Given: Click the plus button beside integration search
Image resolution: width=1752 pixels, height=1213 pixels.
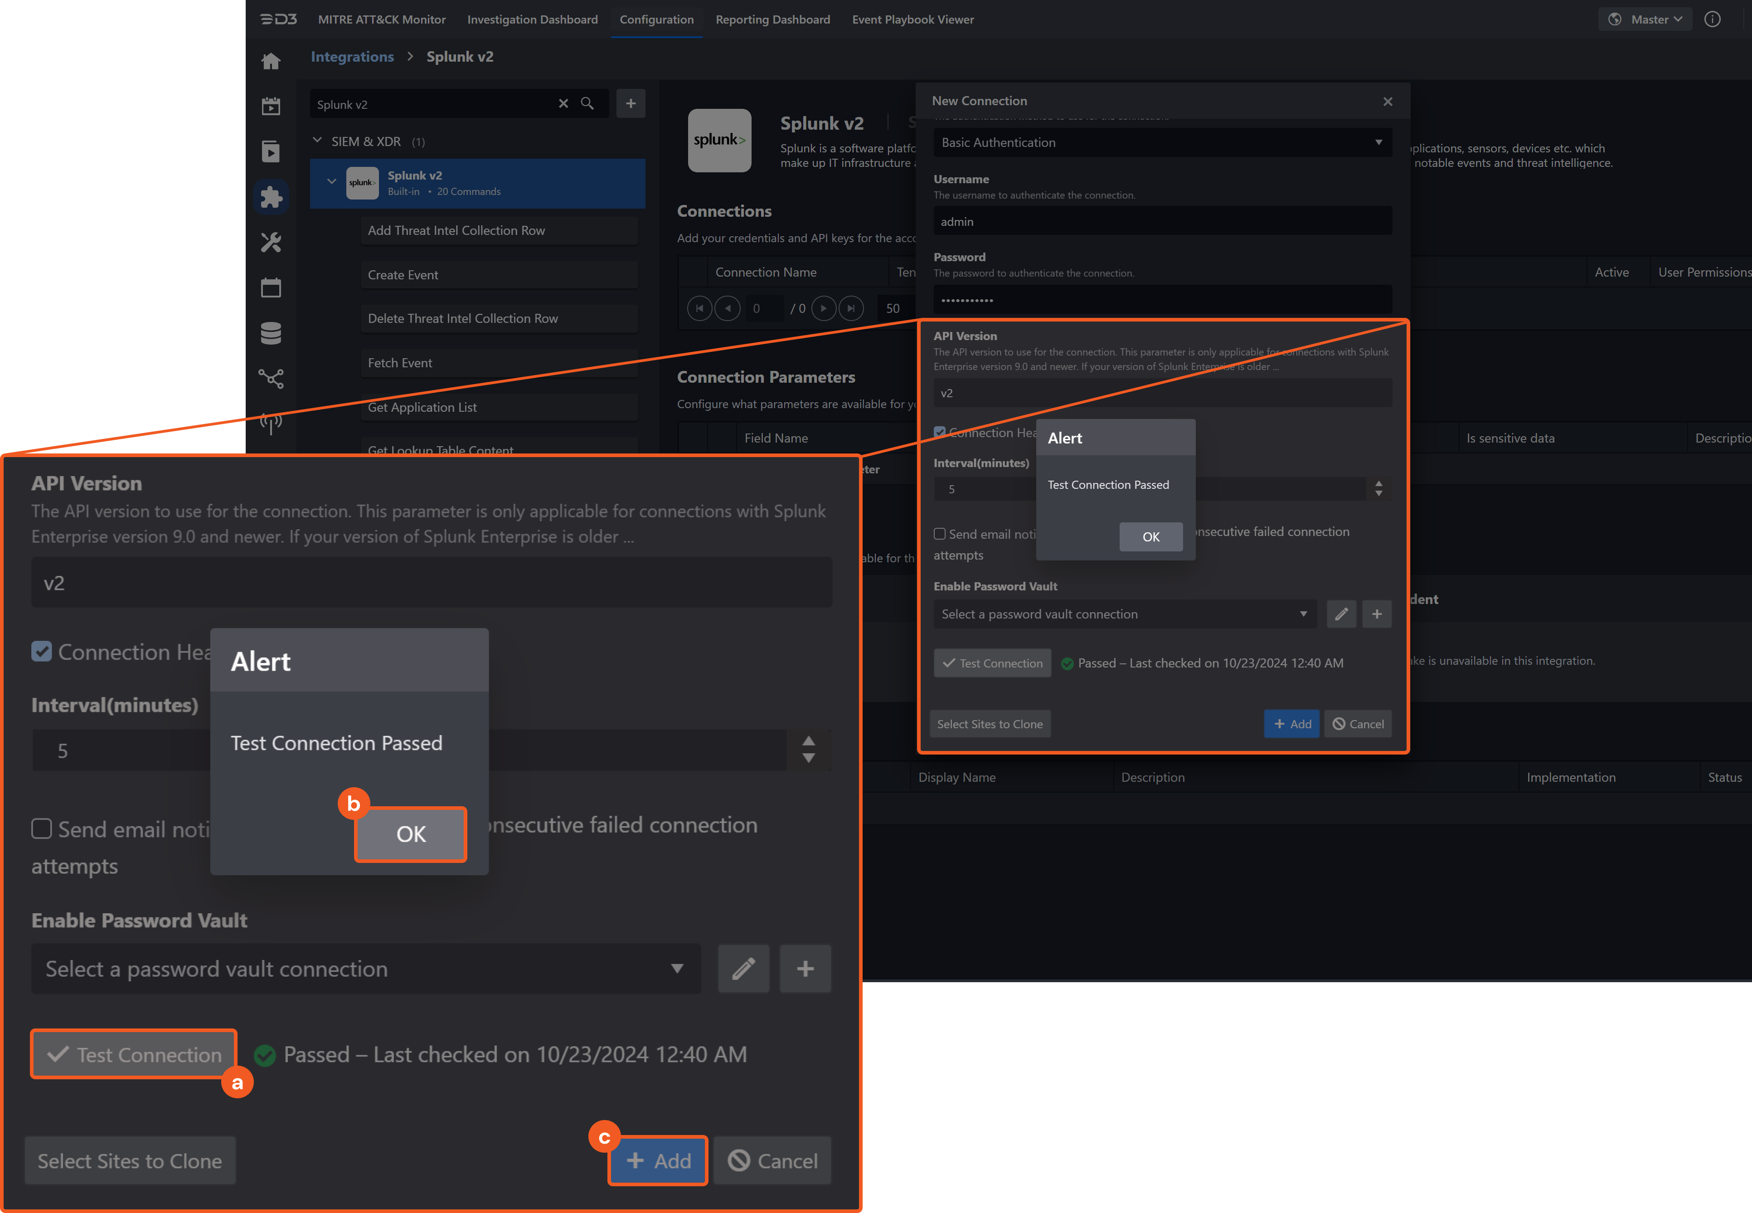Looking at the screenshot, I should click(630, 103).
